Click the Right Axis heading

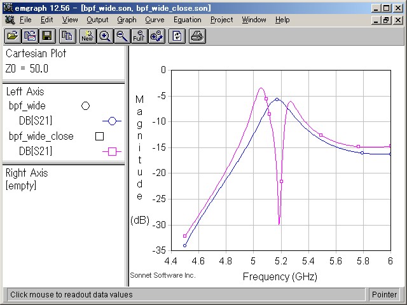click(27, 173)
